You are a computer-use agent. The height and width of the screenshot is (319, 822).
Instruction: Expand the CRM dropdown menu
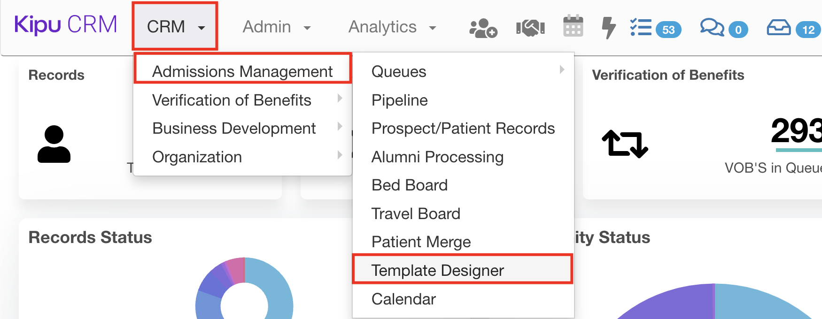175,27
